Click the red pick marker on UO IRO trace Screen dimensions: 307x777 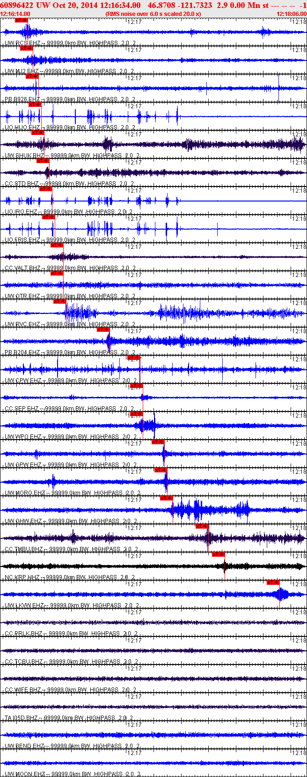click(45, 189)
